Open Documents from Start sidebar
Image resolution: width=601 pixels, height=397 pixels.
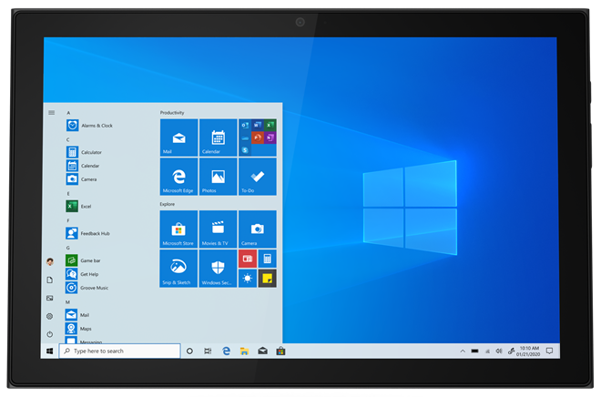click(50, 280)
